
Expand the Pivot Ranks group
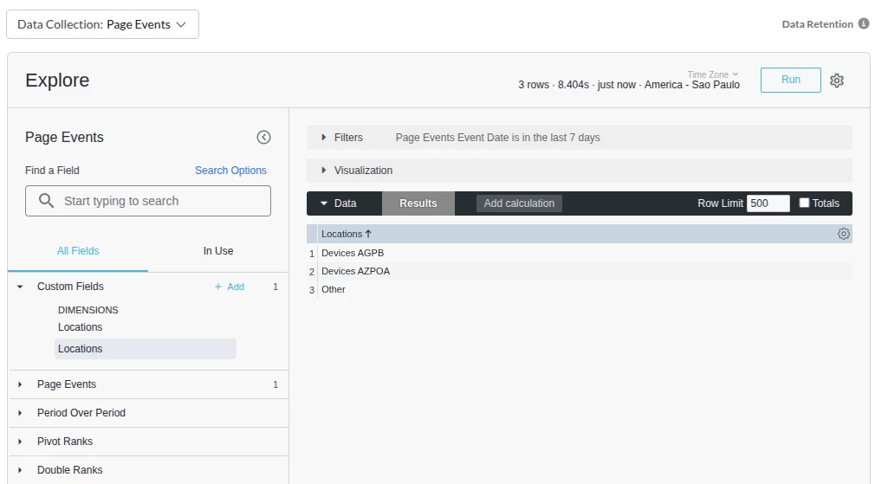coord(20,441)
